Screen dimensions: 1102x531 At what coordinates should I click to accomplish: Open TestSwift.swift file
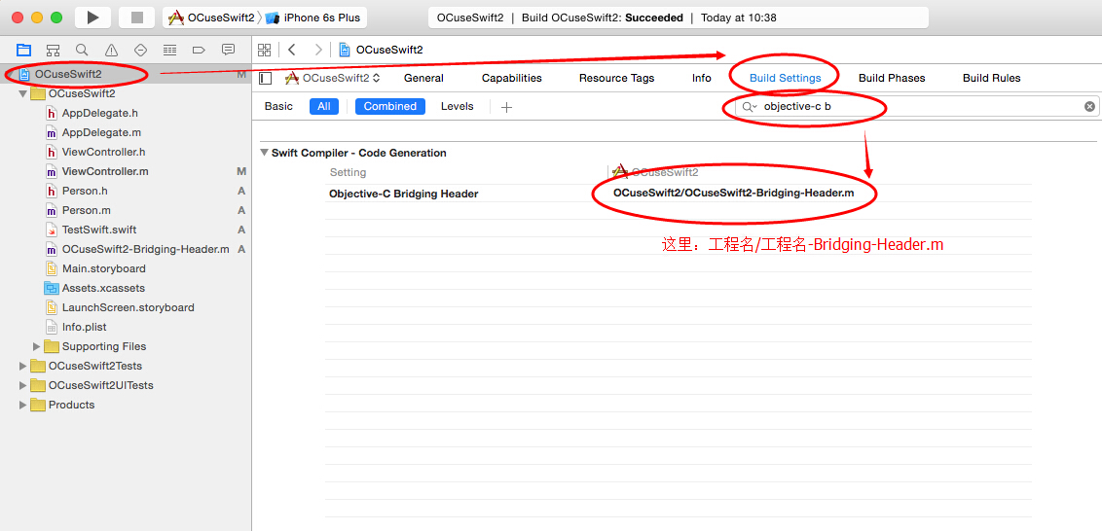point(99,230)
